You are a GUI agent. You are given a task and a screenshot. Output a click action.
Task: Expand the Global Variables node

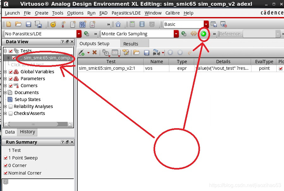click(5, 72)
